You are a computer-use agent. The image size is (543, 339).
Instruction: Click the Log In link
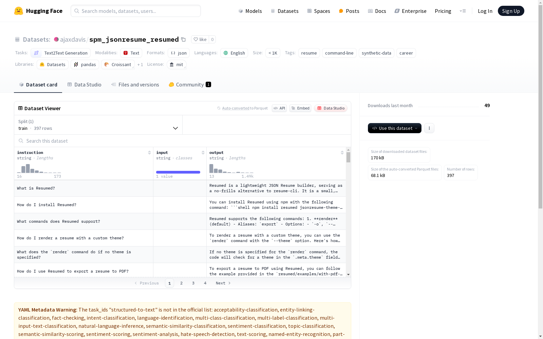pos(485,11)
